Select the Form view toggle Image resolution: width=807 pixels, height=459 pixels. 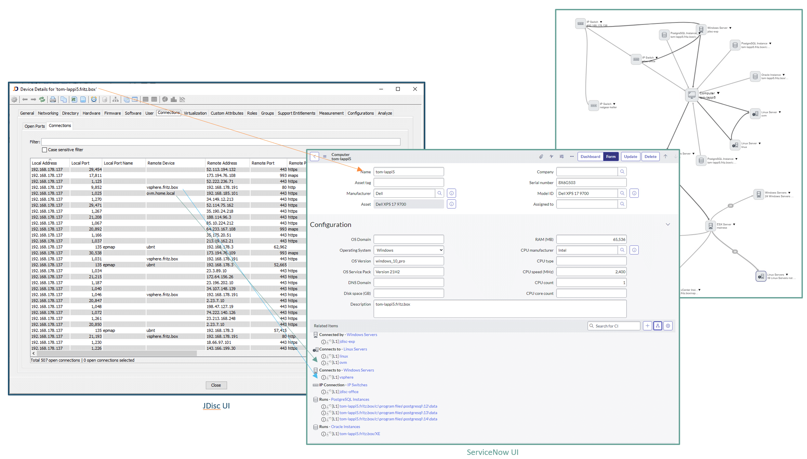point(611,156)
